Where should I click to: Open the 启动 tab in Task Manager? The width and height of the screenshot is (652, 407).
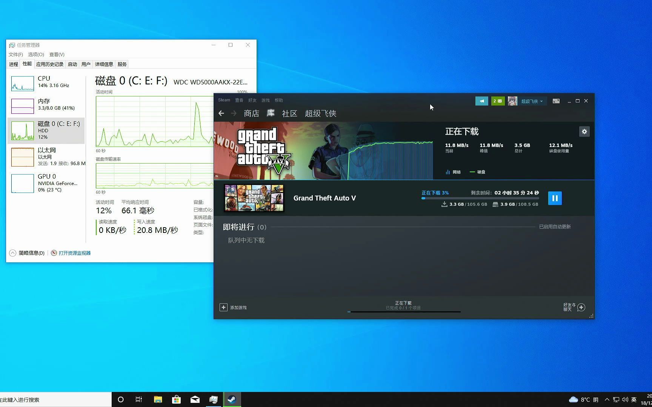tap(72, 64)
